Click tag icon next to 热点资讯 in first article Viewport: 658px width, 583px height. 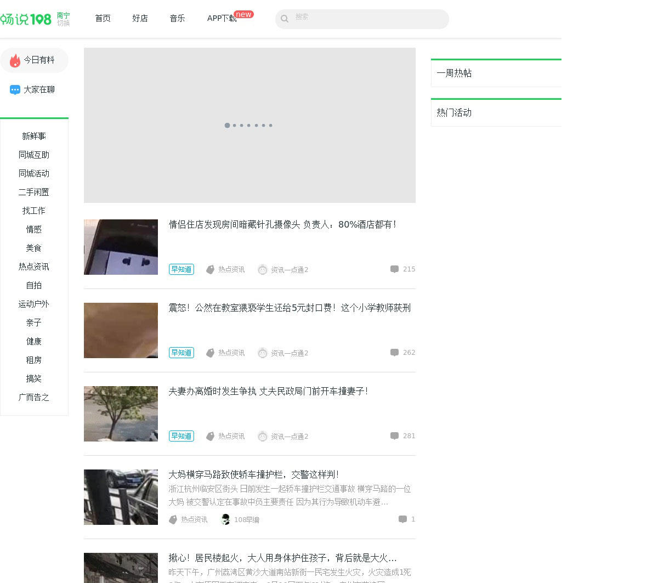(210, 270)
